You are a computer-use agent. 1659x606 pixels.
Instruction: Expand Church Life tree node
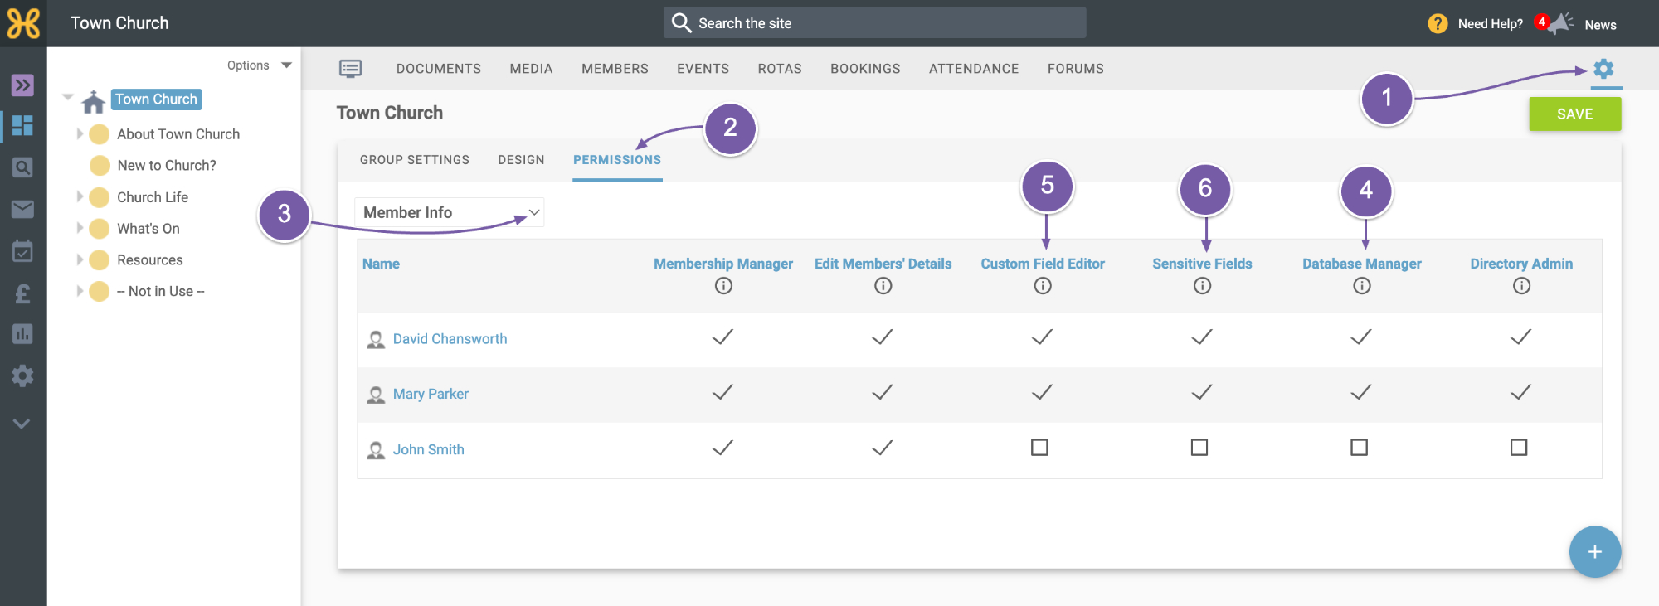click(x=80, y=197)
